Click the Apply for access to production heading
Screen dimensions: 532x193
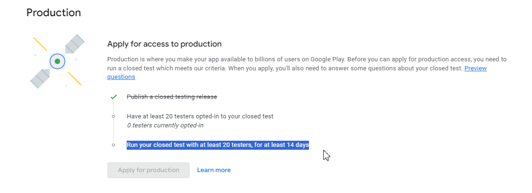tap(164, 44)
